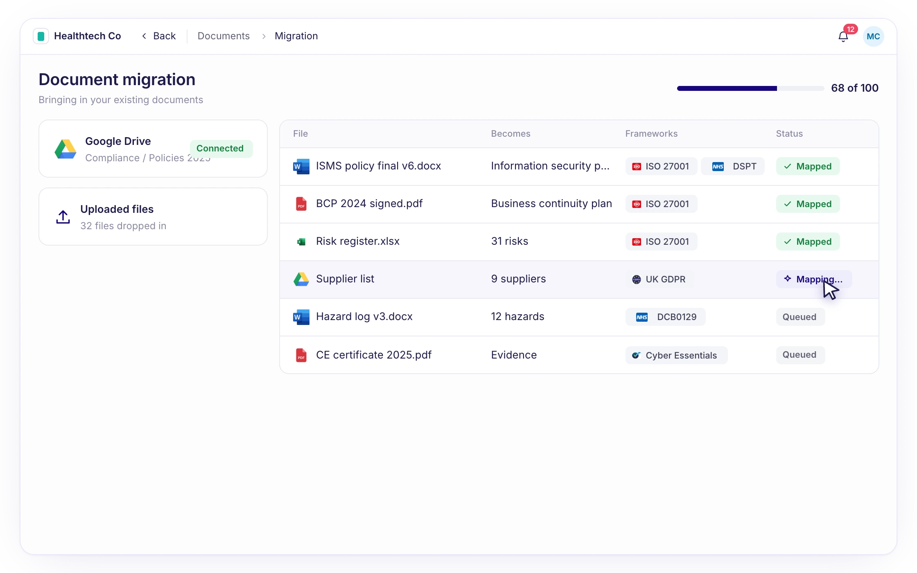The image size is (917, 573).
Task: Click the Business continuity plan cell
Action: (x=551, y=203)
